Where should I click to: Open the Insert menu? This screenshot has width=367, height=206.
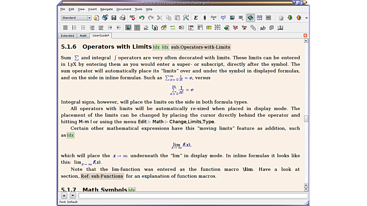click(x=92, y=9)
